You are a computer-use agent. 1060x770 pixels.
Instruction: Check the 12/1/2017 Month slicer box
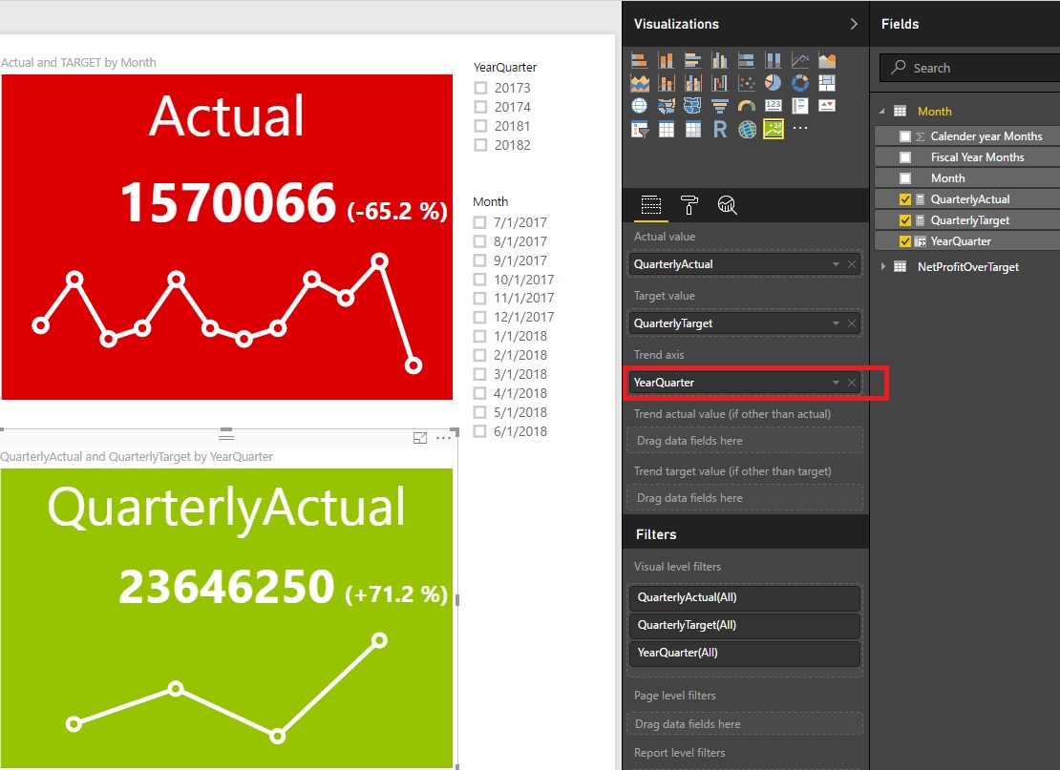(480, 317)
